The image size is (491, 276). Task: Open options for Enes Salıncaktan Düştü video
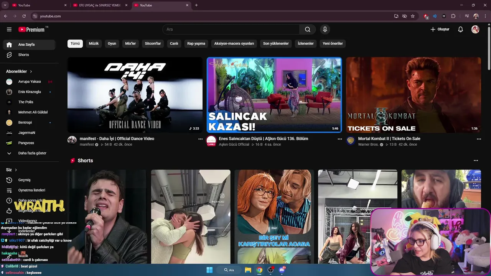(339, 139)
